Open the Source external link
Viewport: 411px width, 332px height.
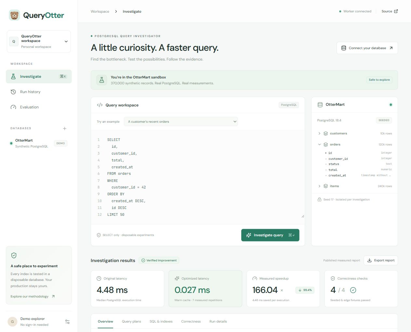click(x=390, y=11)
